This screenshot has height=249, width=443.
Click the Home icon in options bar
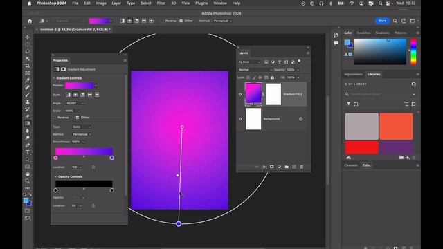click(x=30, y=21)
